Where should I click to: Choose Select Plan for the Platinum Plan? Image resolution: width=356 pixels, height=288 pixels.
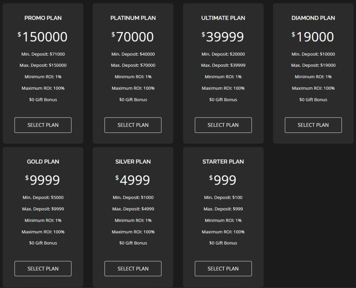point(133,125)
